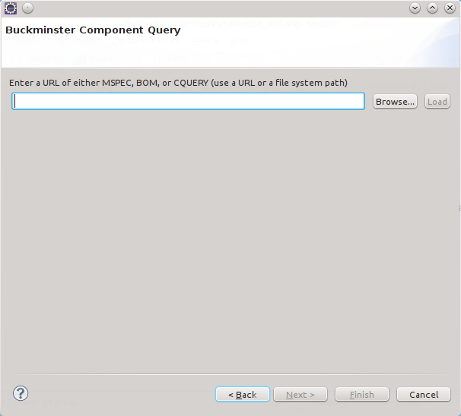Click the round sticky button in title bar
The image size is (461, 416).
pyautogui.click(x=27, y=8)
